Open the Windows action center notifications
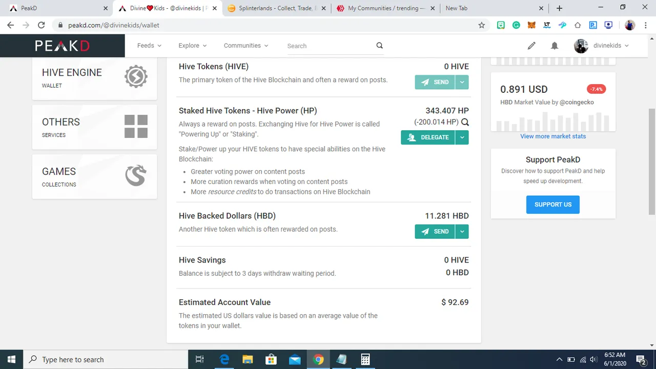This screenshot has height=369, width=656. coord(641,359)
